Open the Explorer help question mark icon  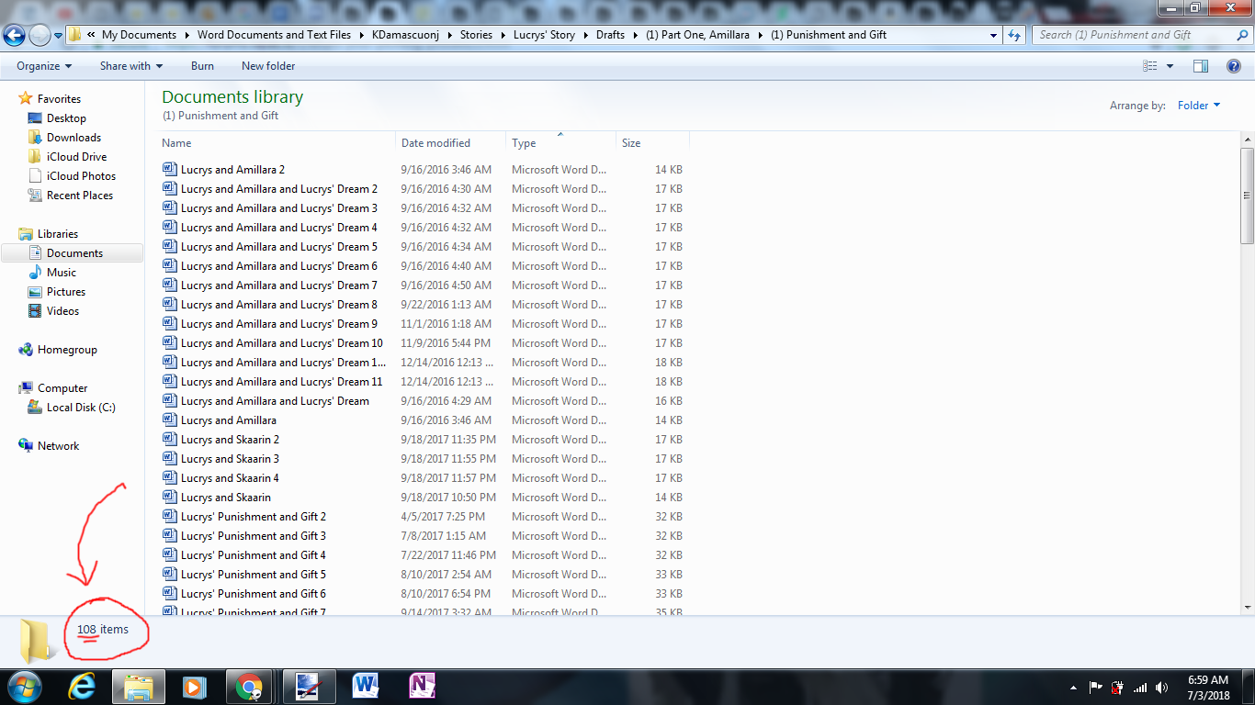click(1233, 66)
